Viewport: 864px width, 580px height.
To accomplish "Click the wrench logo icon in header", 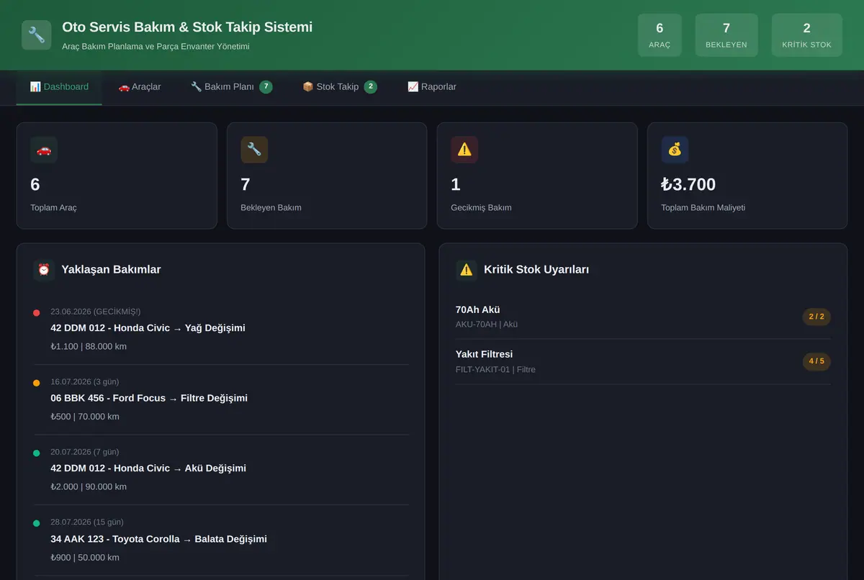I will pyautogui.click(x=36, y=35).
